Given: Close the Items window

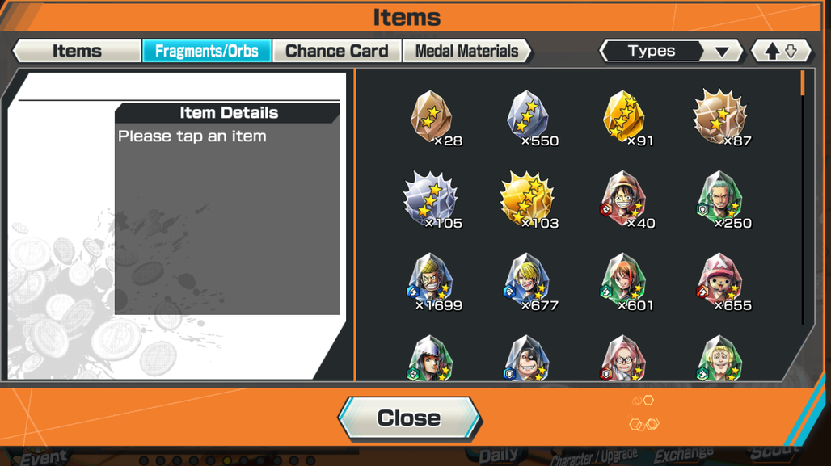Looking at the screenshot, I should (409, 418).
